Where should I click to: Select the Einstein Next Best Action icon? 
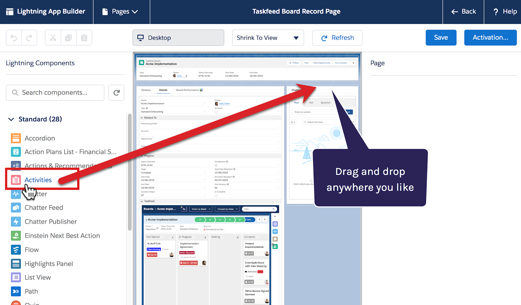click(16, 235)
